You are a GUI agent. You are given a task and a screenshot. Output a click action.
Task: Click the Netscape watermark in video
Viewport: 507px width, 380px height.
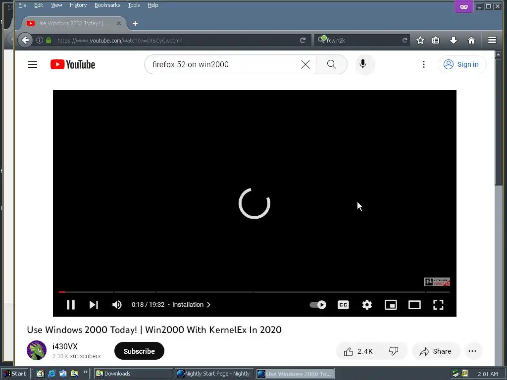[437, 282]
